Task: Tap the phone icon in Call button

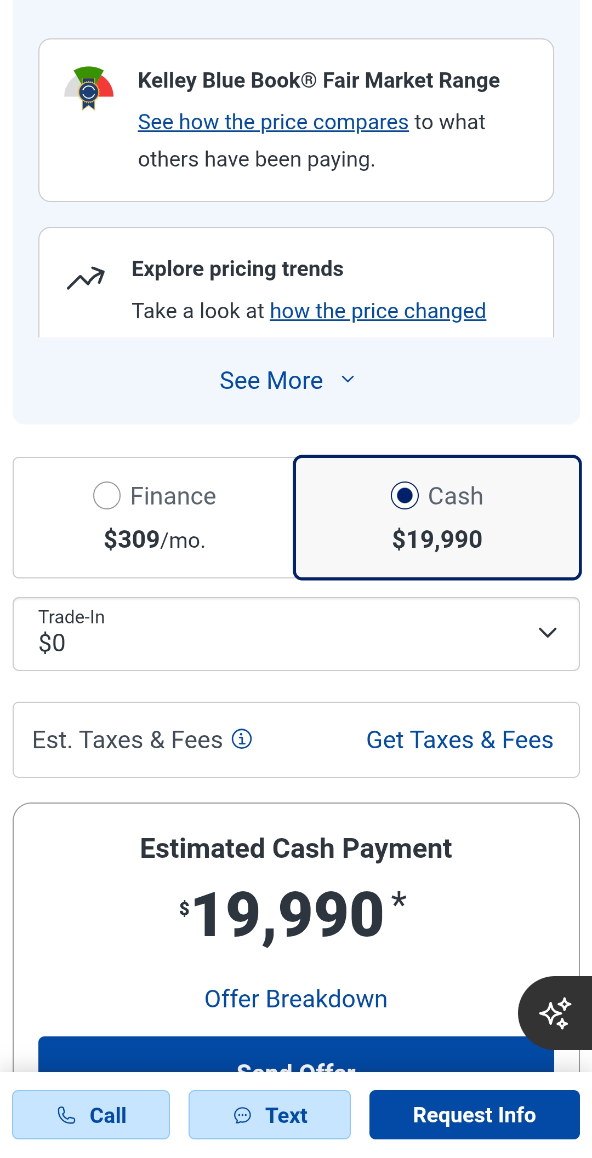Action: pos(66,1115)
